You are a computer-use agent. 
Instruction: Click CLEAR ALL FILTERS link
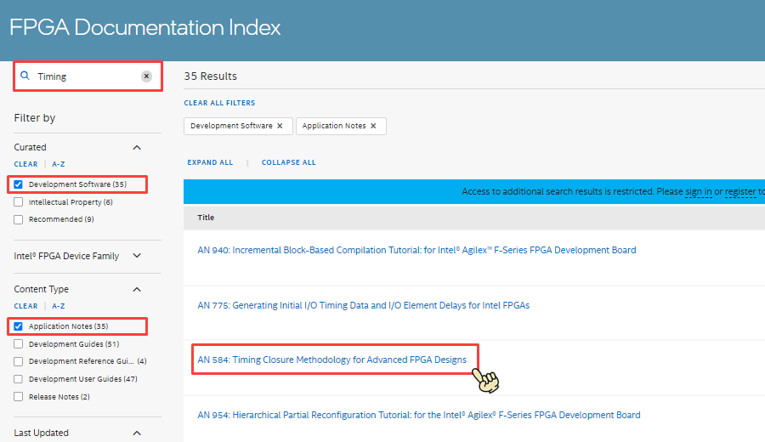click(219, 103)
